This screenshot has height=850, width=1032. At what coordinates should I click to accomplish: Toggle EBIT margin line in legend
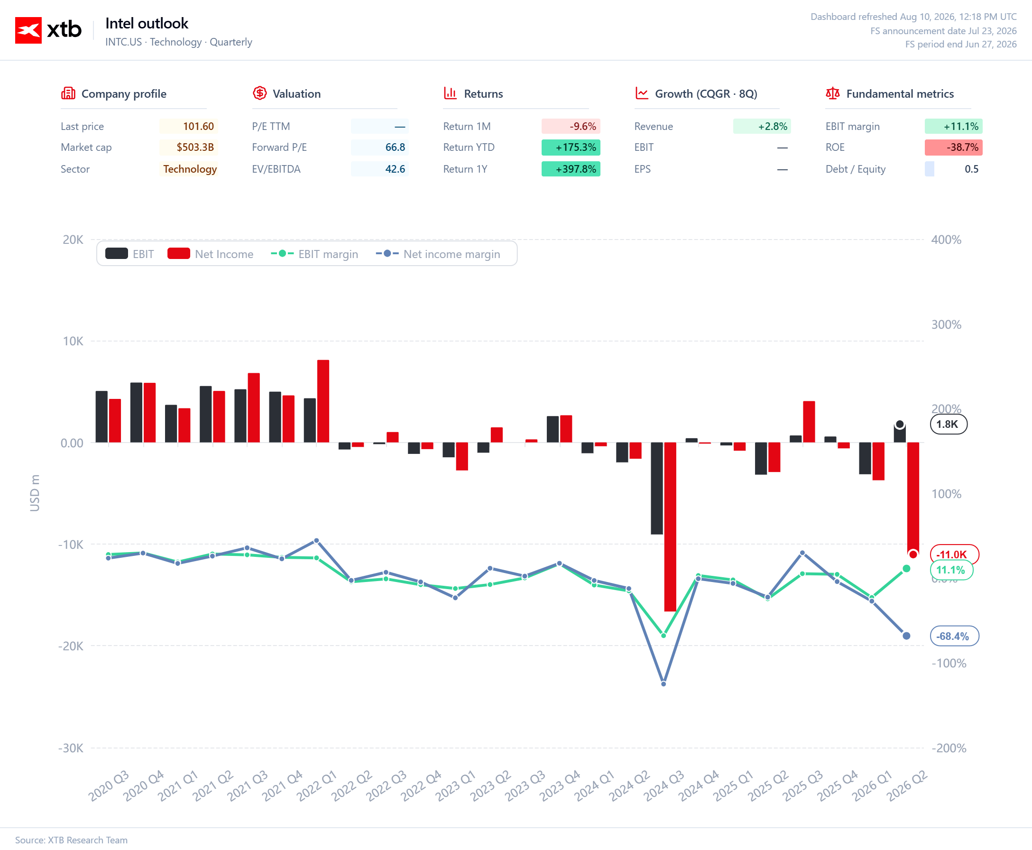314,254
